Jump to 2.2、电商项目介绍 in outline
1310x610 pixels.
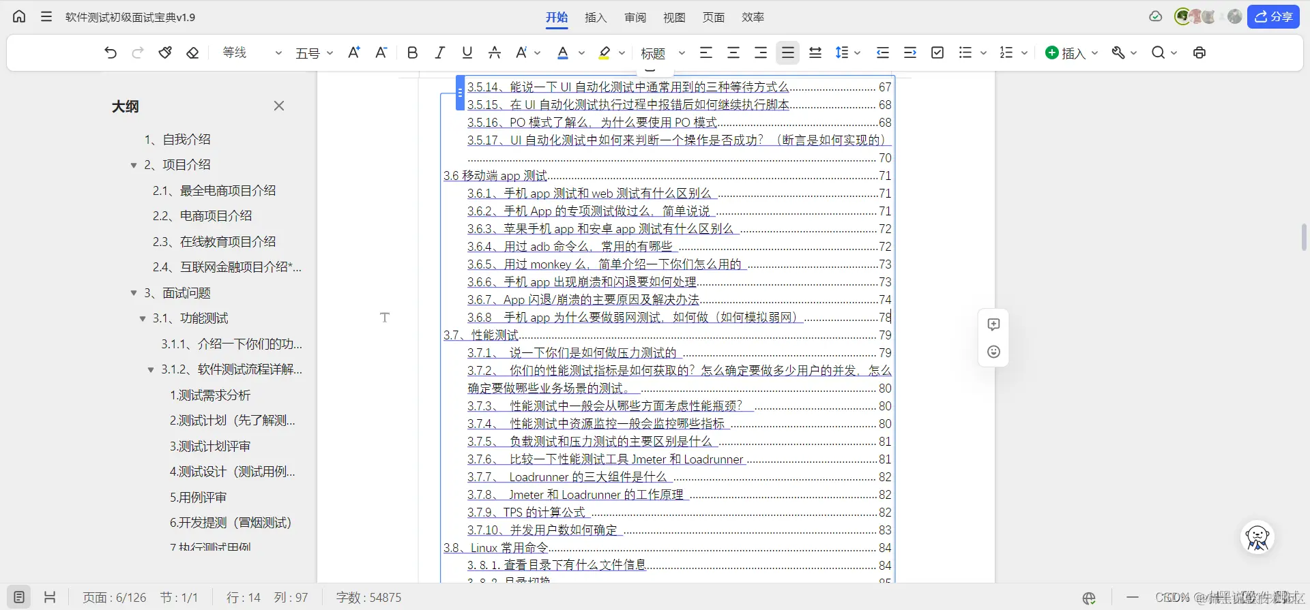[203, 215]
